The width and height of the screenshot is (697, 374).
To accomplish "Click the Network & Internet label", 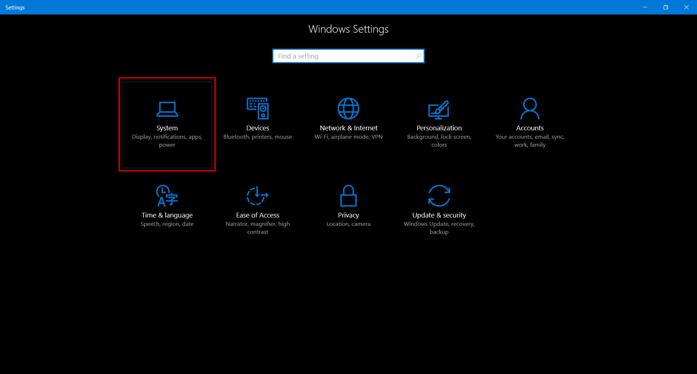I will [348, 128].
